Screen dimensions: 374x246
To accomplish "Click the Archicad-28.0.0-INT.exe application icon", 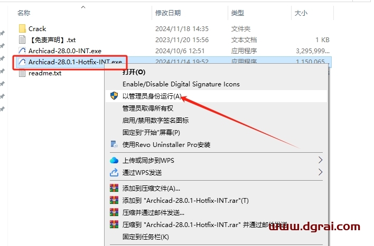I will (22, 51).
